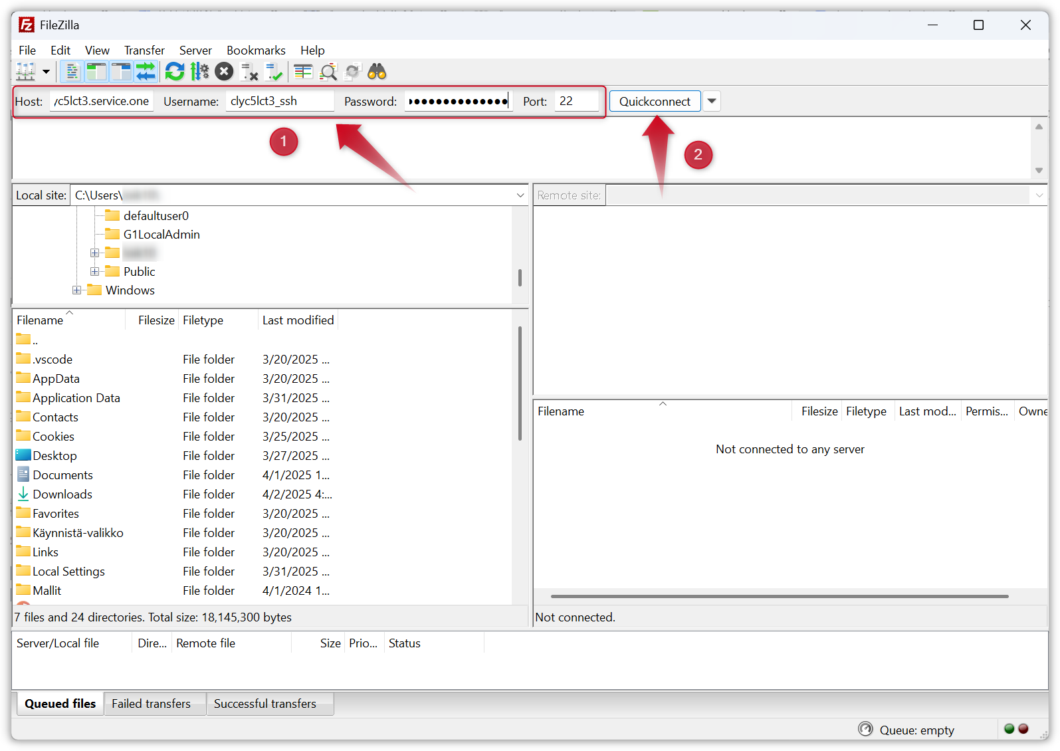
Task: Switch to Queued files tab
Action: tap(60, 704)
